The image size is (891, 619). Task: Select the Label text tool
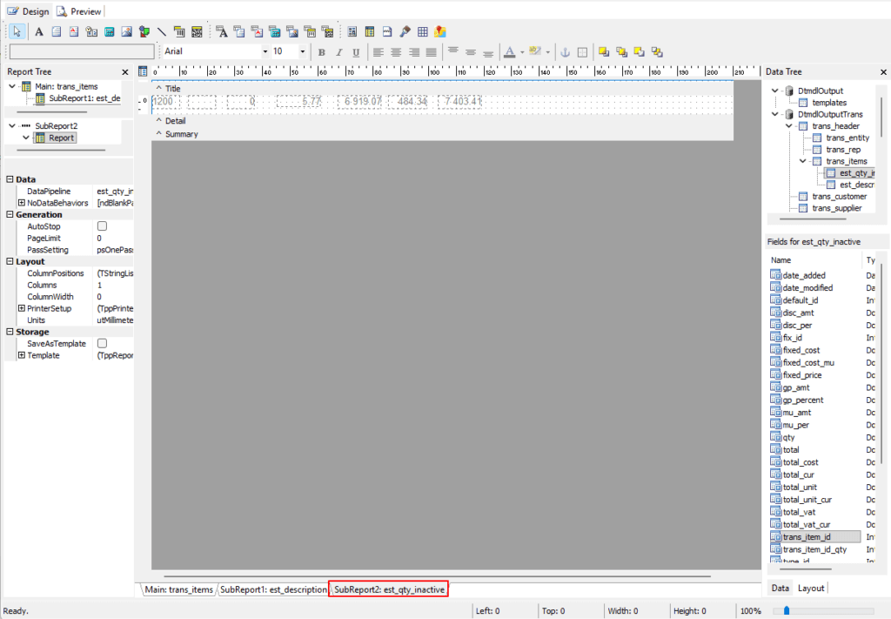coord(39,31)
